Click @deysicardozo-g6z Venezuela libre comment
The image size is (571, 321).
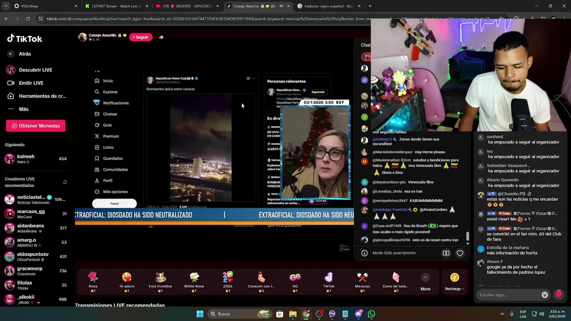point(403,182)
